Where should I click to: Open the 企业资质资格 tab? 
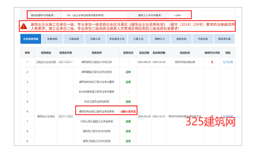pyautogui.click(x=31, y=39)
